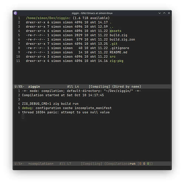Click 'Compilation started at Sat Oct 10' line

63,95
